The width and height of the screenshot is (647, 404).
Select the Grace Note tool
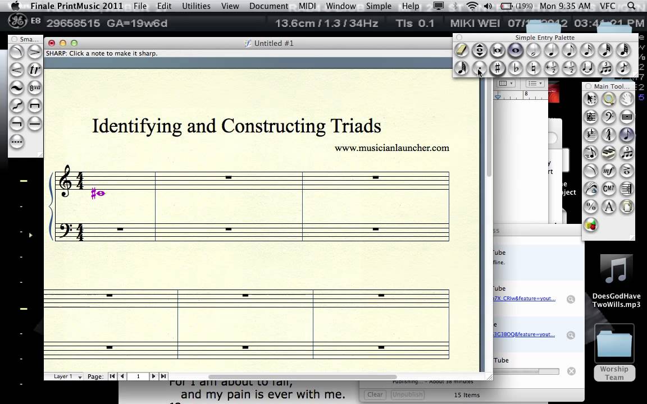coord(623,68)
